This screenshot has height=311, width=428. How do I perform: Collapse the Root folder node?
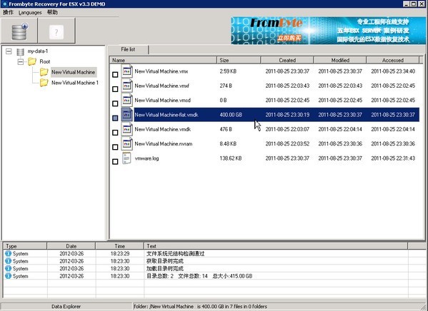[x=21, y=62]
